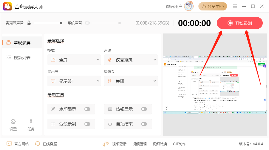269x150 pixels.
Task: Open 设置 settings label
Action: coord(13,129)
